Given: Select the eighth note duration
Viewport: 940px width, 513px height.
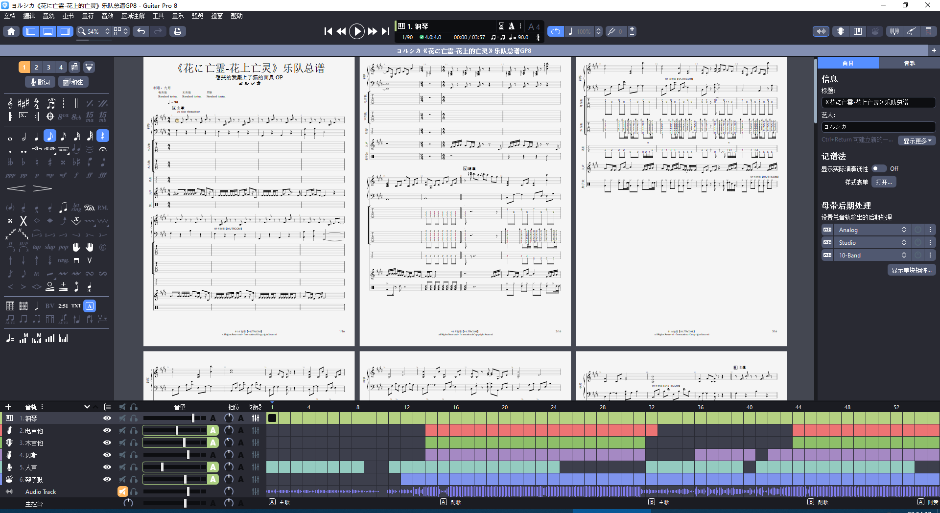Looking at the screenshot, I should [50, 136].
